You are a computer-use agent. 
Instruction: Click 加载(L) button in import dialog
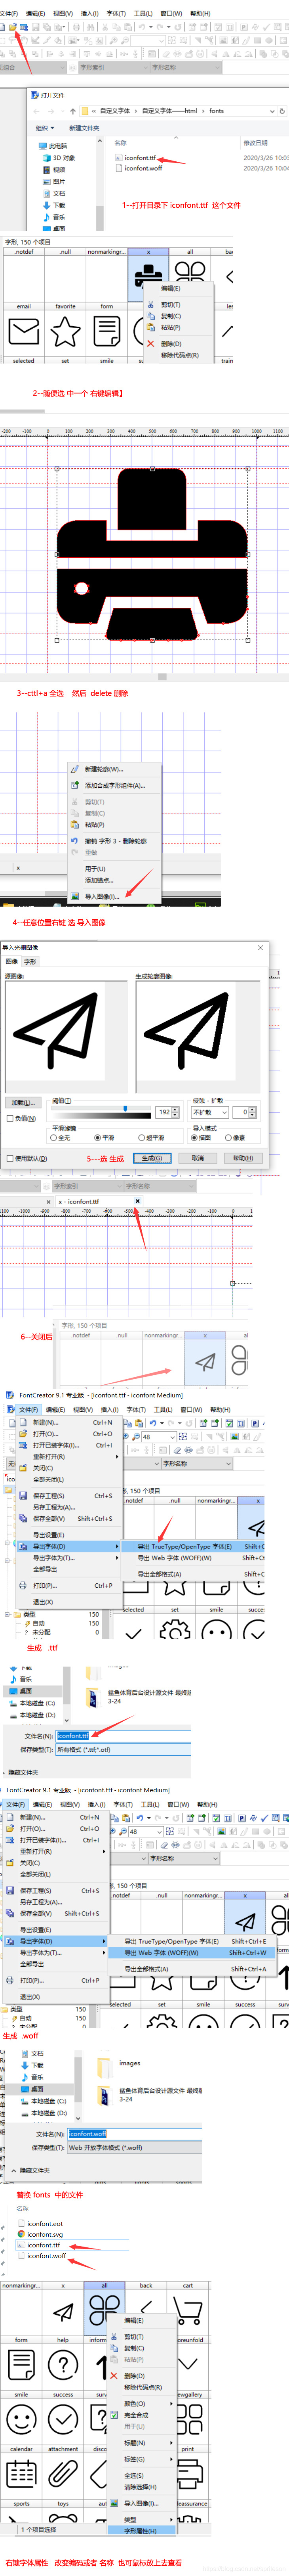pyautogui.click(x=22, y=1102)
